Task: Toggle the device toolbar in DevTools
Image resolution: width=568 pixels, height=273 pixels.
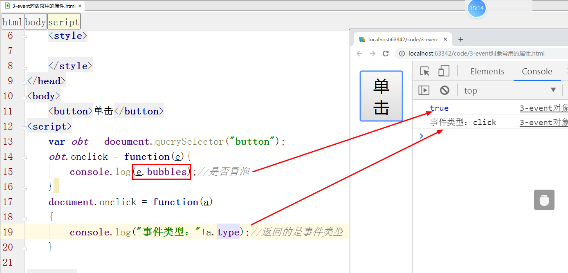Action: click(444, 71)
